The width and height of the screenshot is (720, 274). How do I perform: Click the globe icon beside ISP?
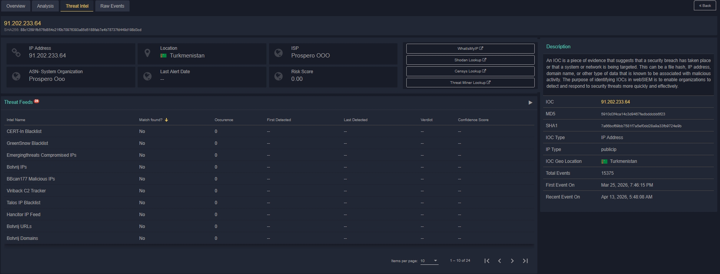279,53
